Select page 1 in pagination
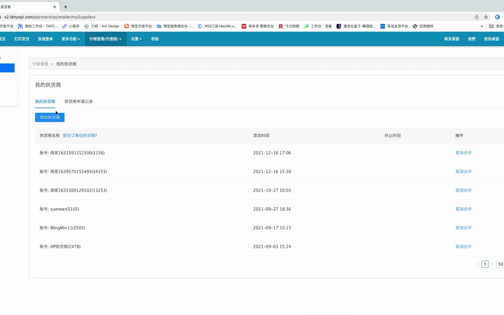Image resolution: width=504 pixels, height=315 pixels. (x=485, y=264)
